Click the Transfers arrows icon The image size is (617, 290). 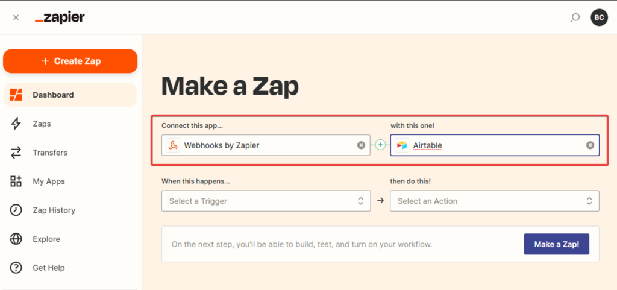[16, 153]
